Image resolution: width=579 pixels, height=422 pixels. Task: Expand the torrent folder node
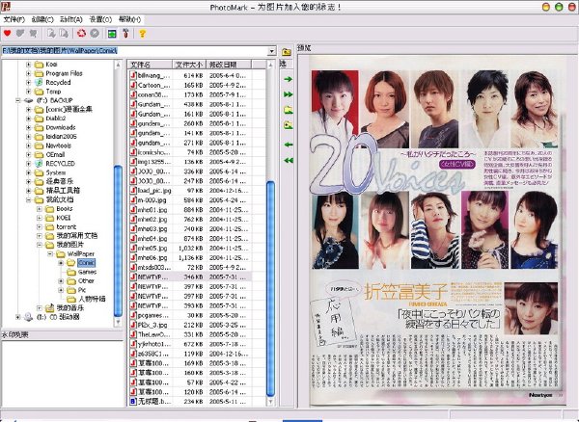tap(40, 226)
